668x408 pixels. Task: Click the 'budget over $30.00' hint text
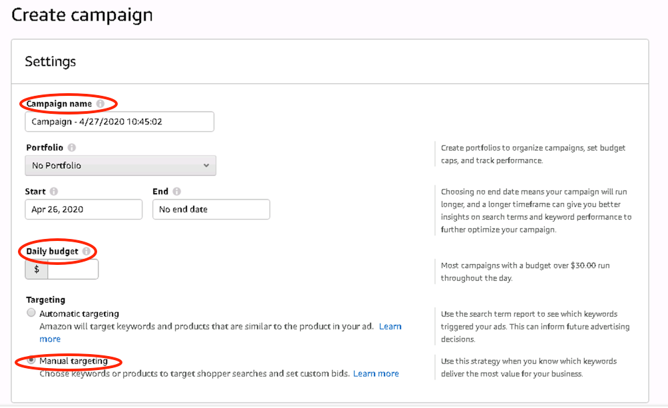525,272
